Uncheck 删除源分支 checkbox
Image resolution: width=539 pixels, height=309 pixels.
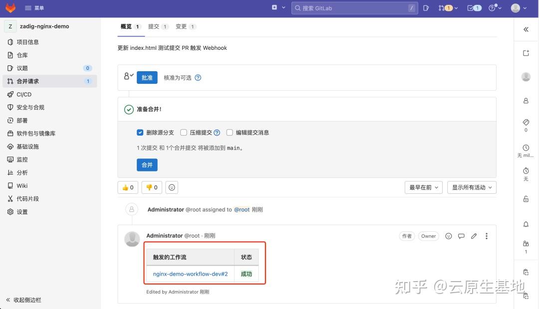pyautogui.click(x=140, y=132)
